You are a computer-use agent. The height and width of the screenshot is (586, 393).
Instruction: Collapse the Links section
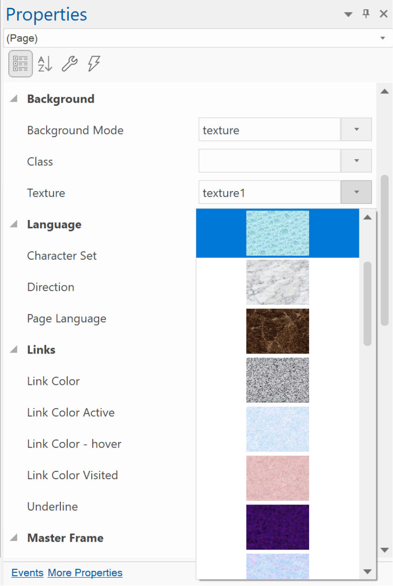tap(14, 350)
